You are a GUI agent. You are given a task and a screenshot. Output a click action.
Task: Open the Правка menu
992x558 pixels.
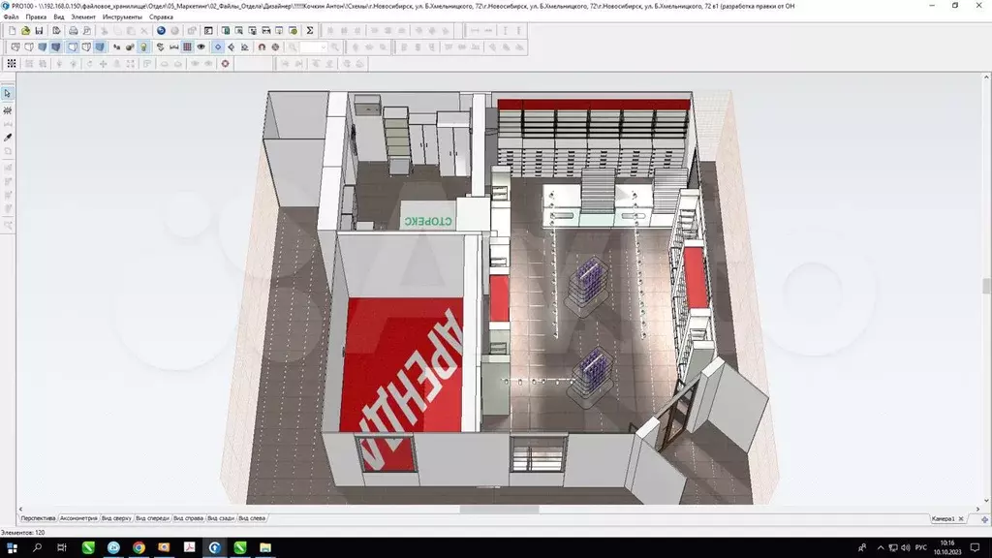point(36,17)
